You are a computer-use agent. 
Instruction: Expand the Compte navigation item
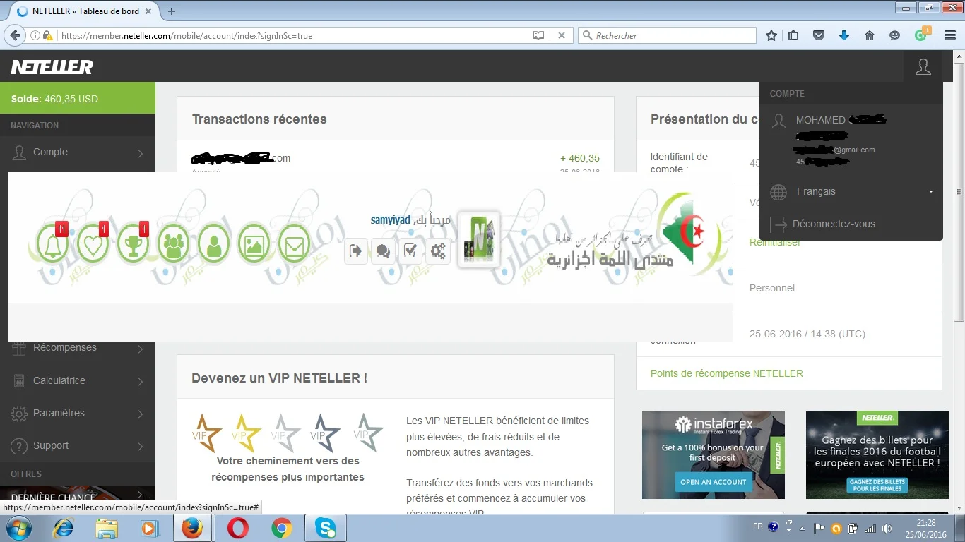point(77,152)
